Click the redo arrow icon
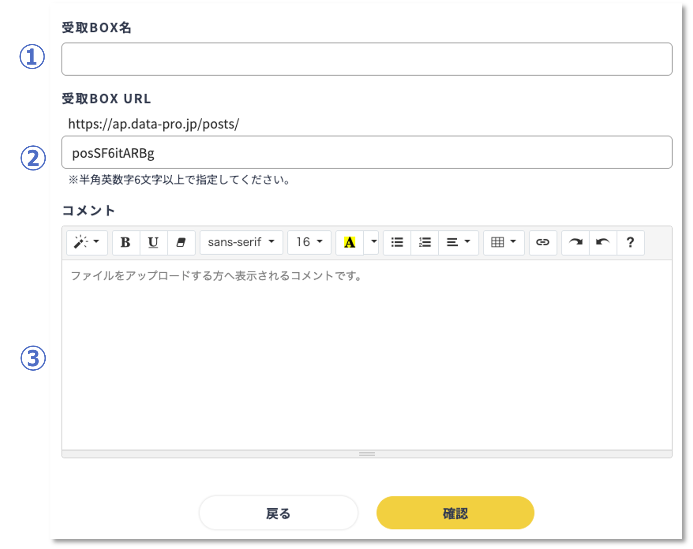693x549 pixels. pyautogui.click(x=575, y=242)
